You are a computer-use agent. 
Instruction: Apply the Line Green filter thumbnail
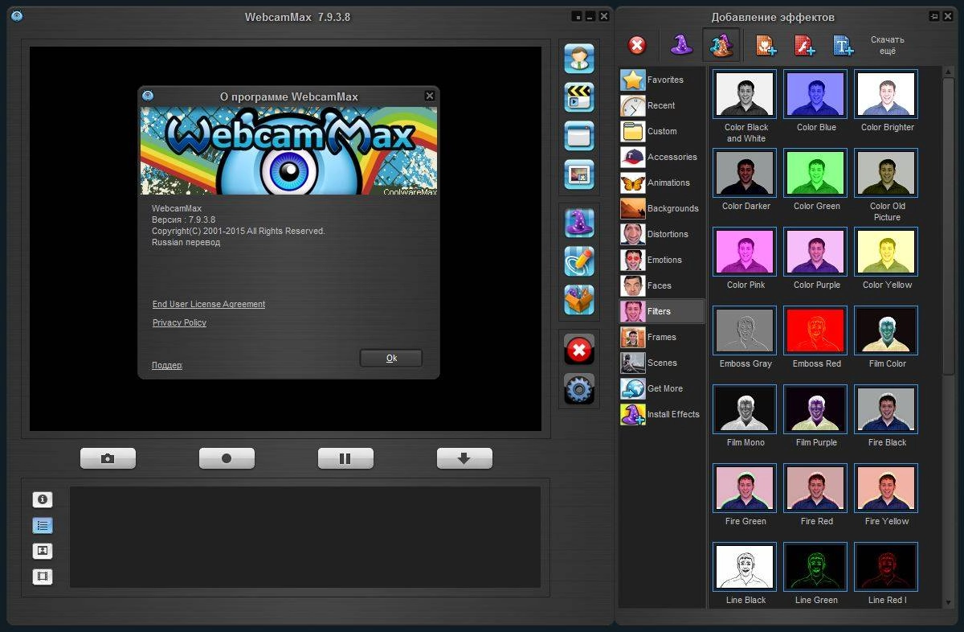click(x=816, y=567)
